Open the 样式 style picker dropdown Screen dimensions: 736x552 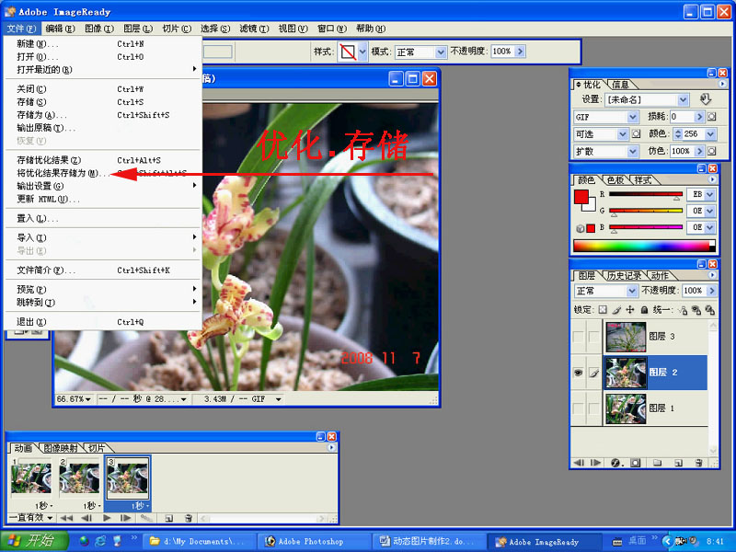click(362, 52)
